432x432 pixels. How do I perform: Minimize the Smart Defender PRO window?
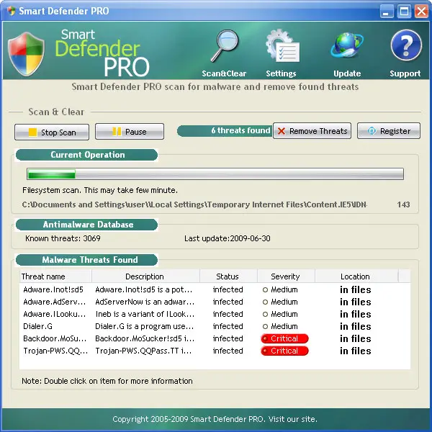tap(387, 12)
